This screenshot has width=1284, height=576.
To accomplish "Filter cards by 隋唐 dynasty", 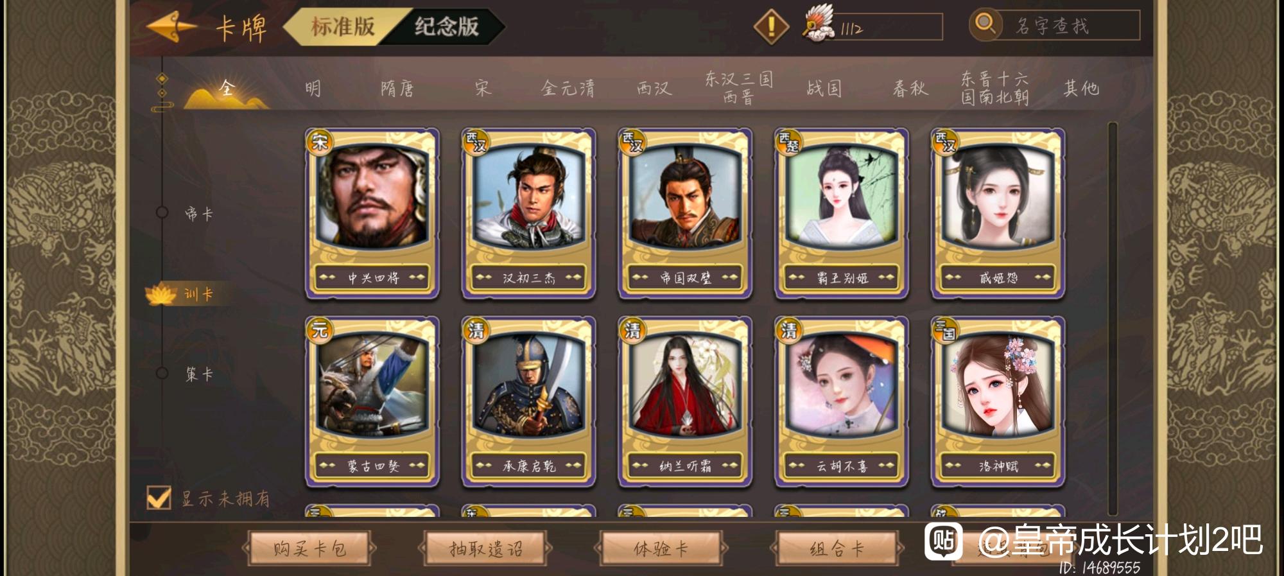I will [397, 88].
